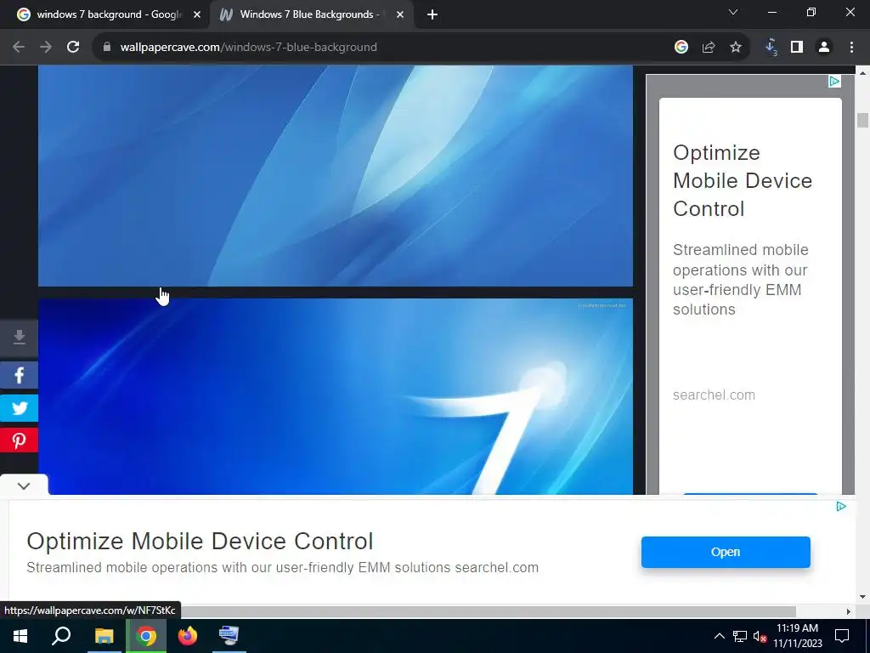Click Optimize Mobile Device Control sidebar ad headline
Screen dimensions: 870x653
click(x=743, y=180)
